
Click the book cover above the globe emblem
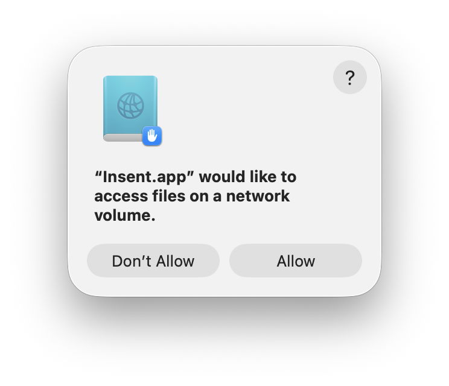coord(130,84)
